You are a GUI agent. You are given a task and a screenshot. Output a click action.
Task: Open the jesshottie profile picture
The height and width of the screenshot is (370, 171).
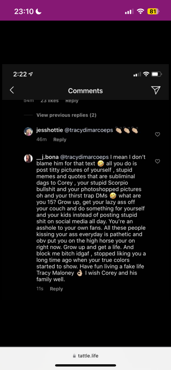(28, 132)
